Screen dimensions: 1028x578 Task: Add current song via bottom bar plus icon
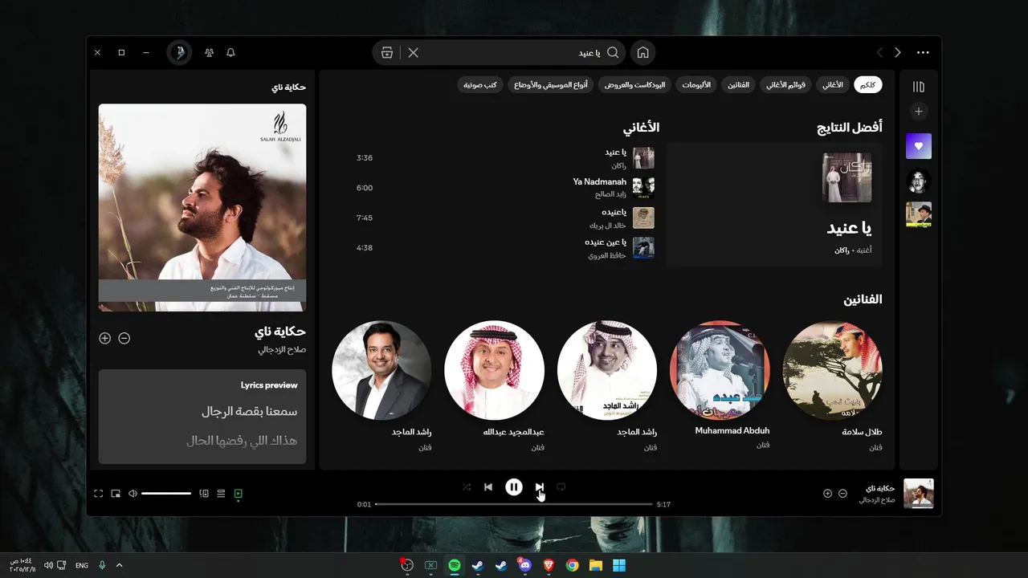point(827,493)
